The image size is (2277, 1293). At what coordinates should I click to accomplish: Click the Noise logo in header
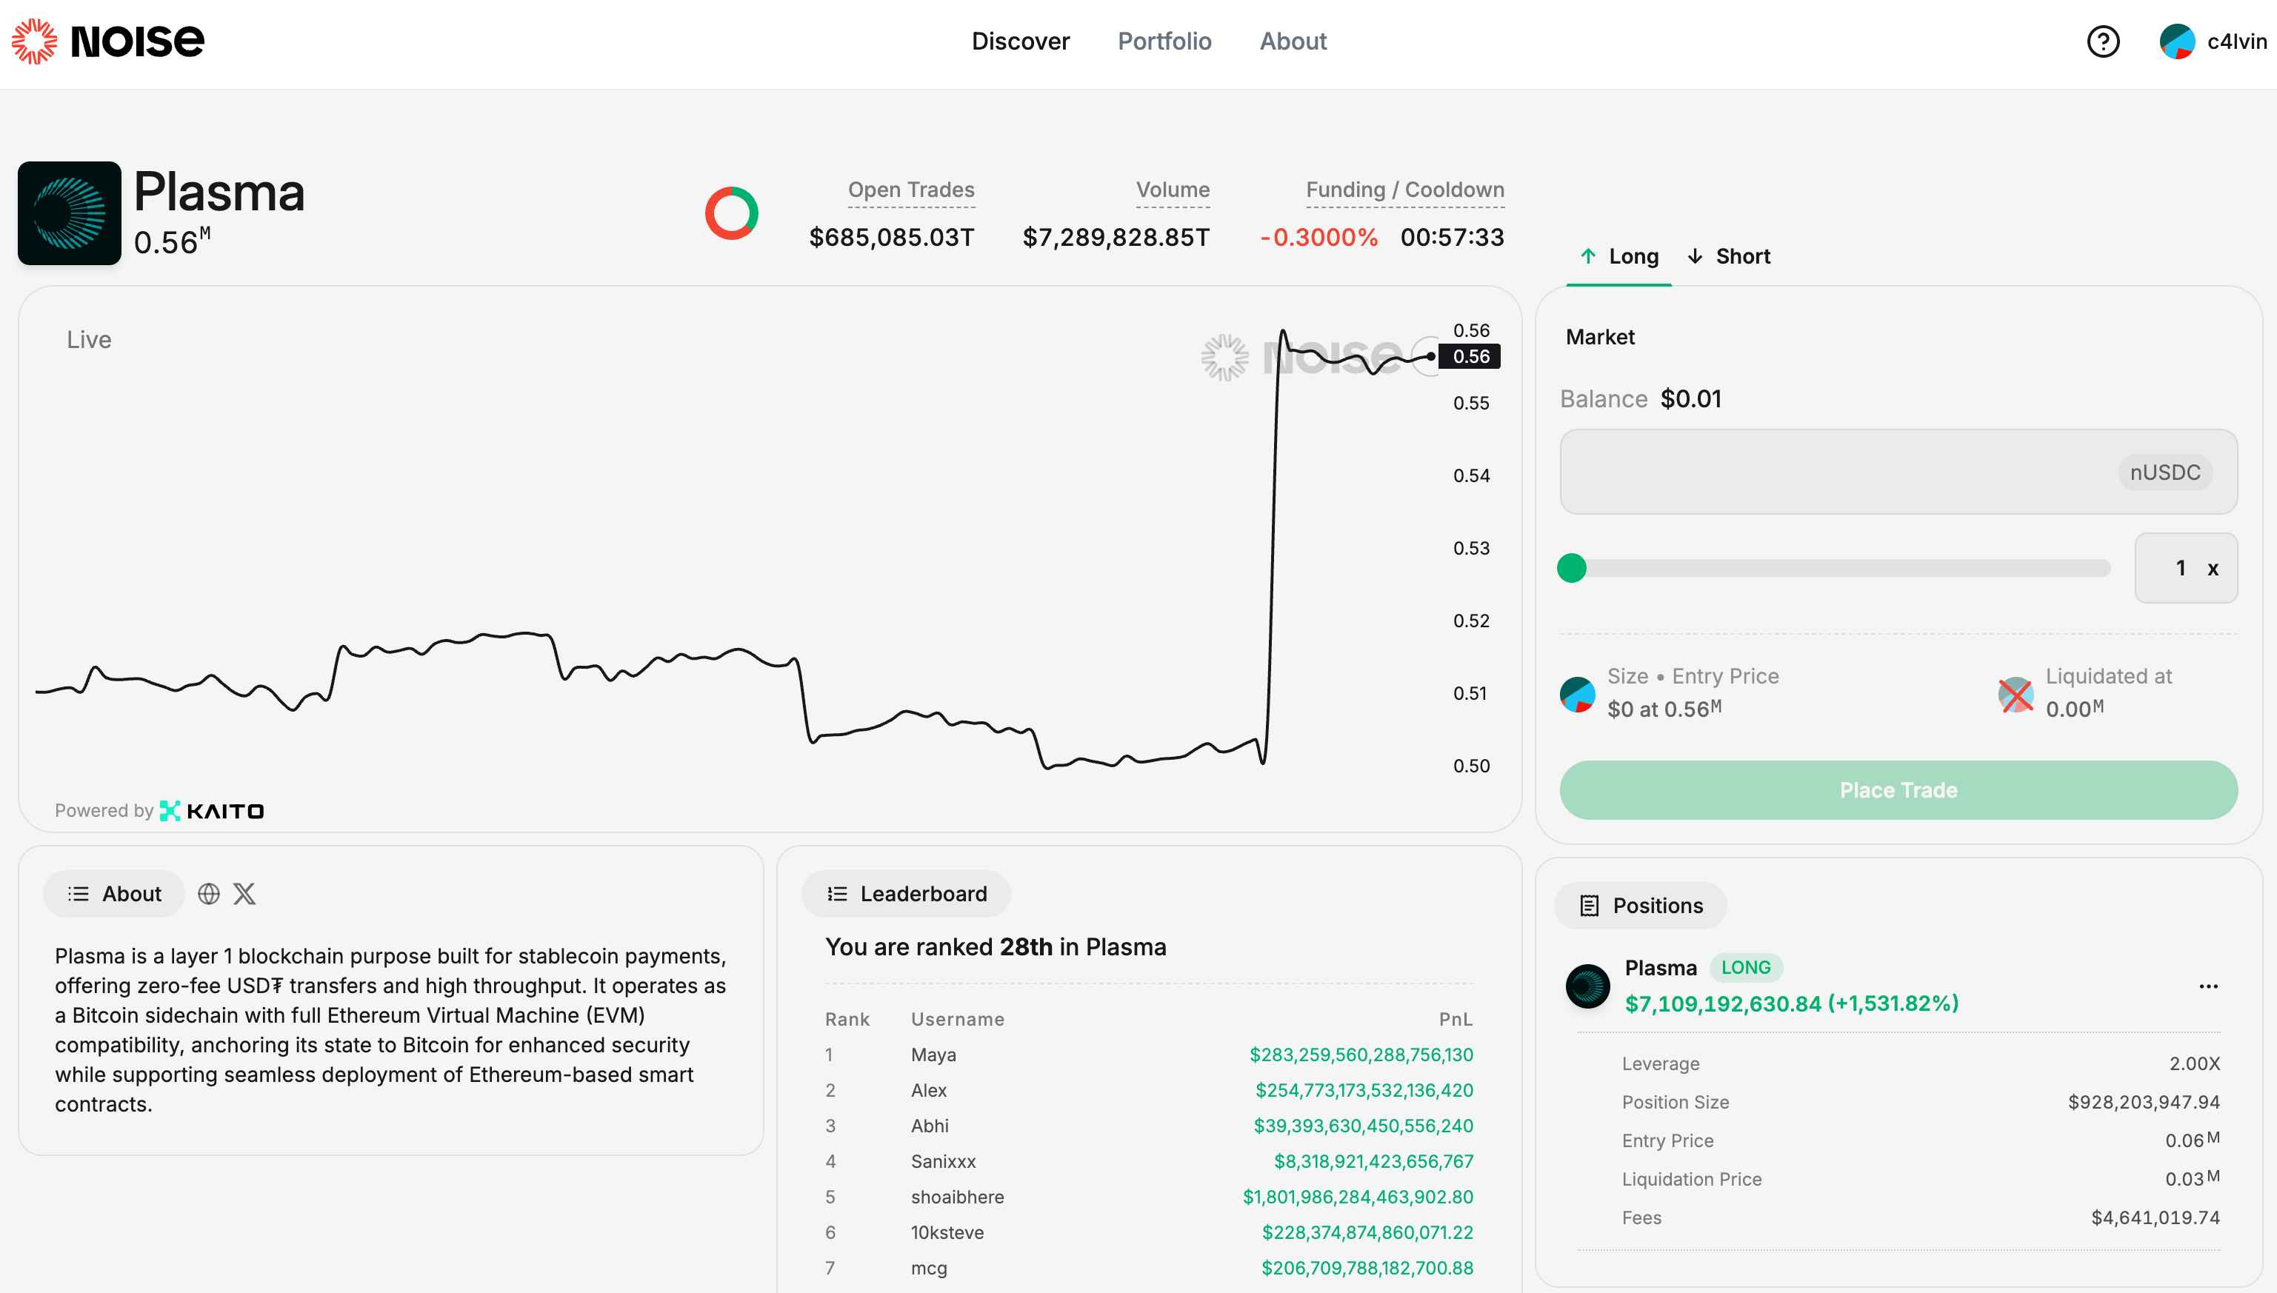tap(107, 41)
